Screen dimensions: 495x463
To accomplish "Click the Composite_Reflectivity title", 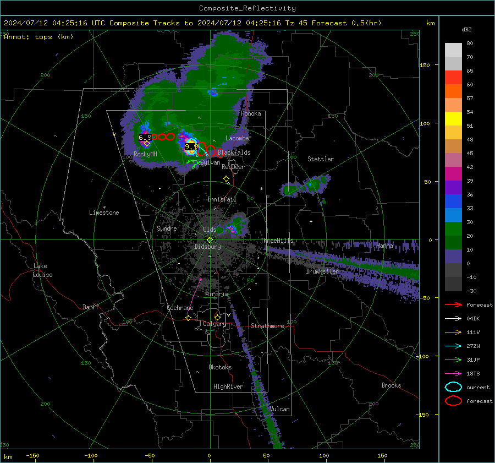I will 248,8.
